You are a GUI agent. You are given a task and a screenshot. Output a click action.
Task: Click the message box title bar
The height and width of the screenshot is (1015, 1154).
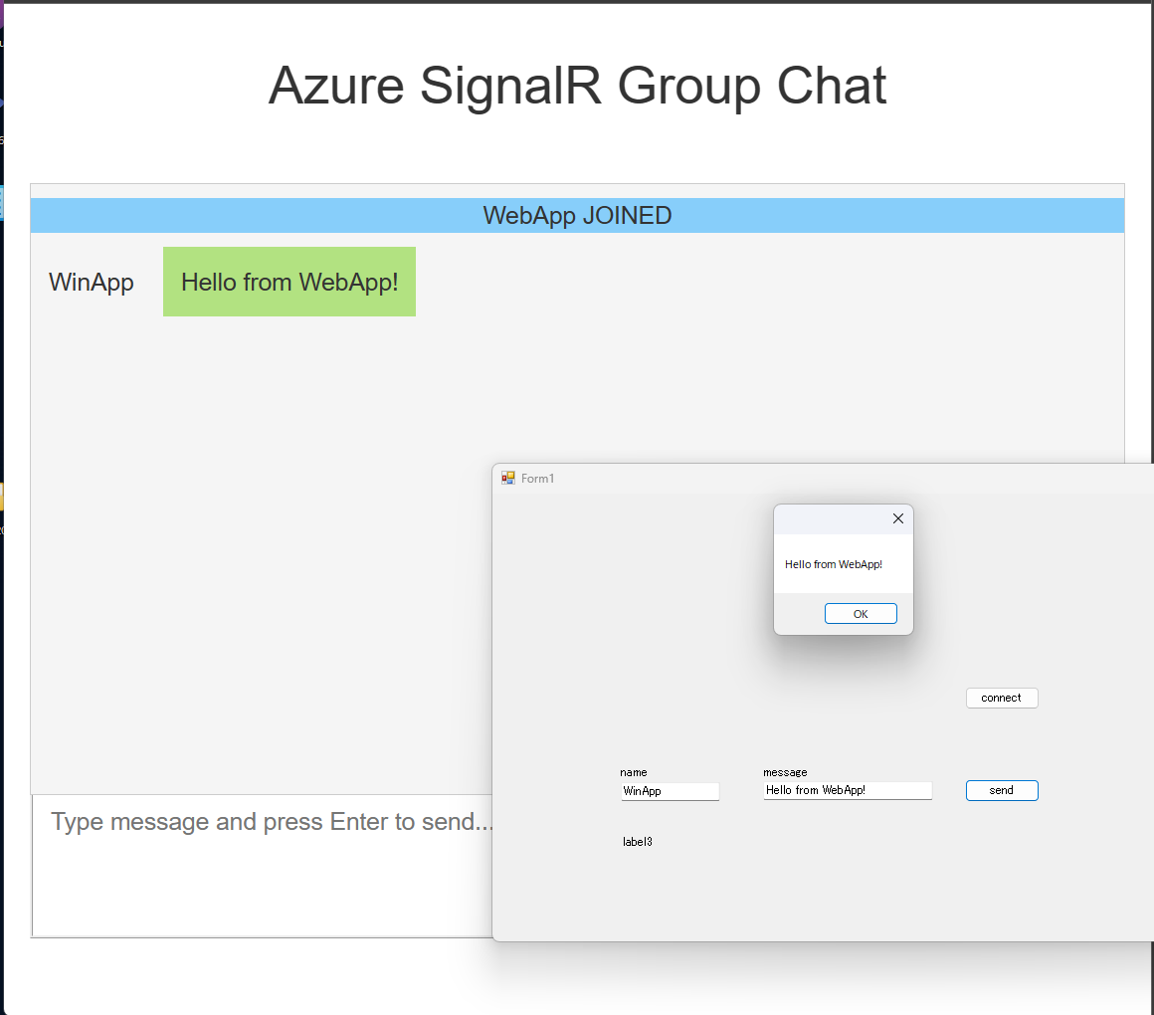(828, 518)
